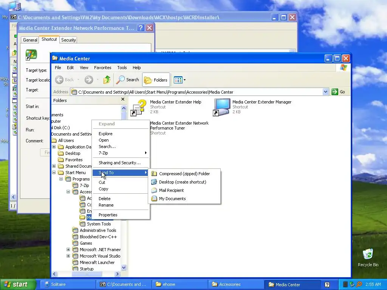387x290 pixels.
Task: Click the Forward navigation arrow
Action: [89, 80]
